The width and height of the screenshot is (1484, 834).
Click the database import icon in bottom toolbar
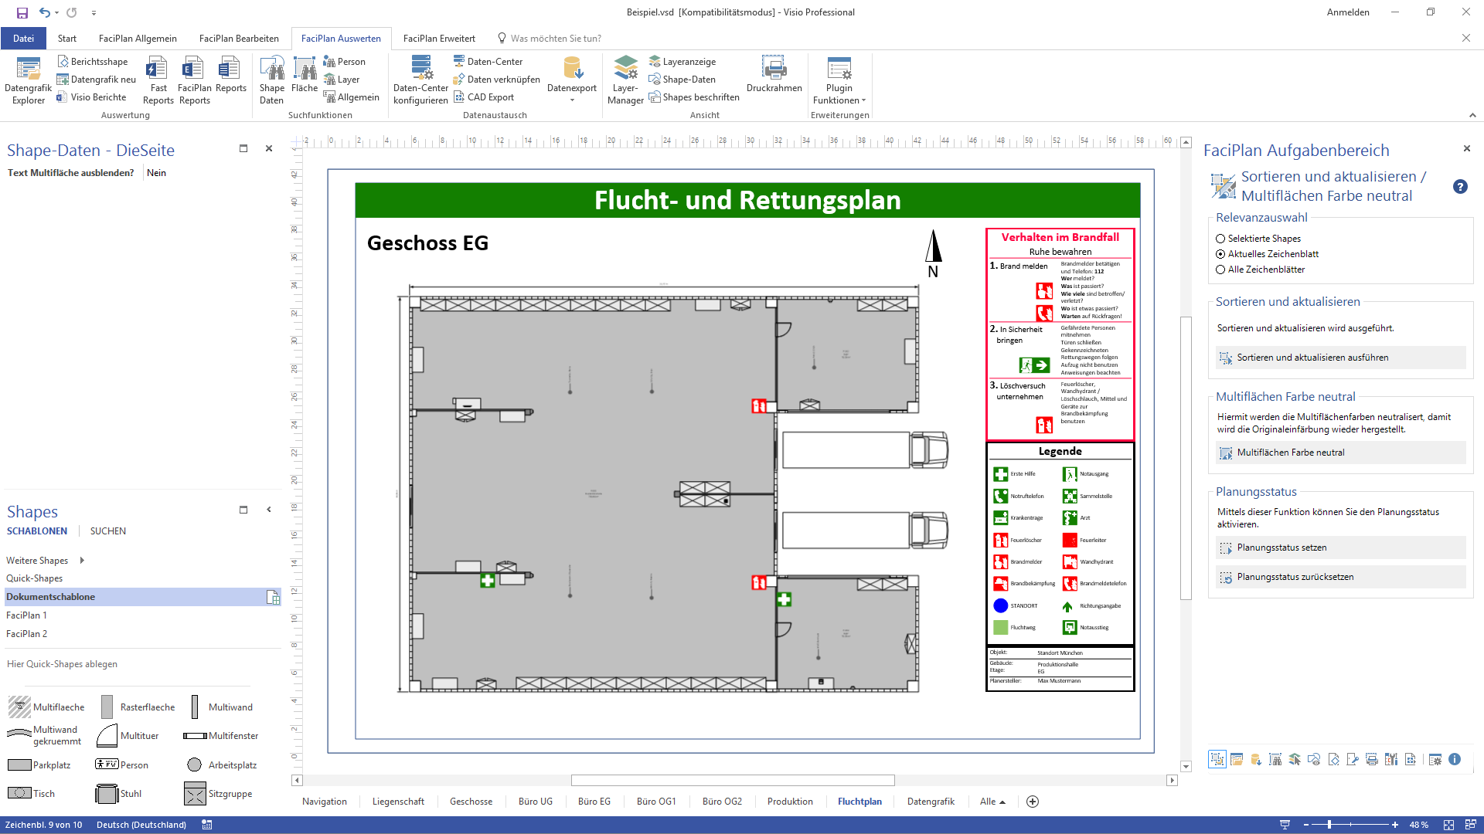(1256, 760)
